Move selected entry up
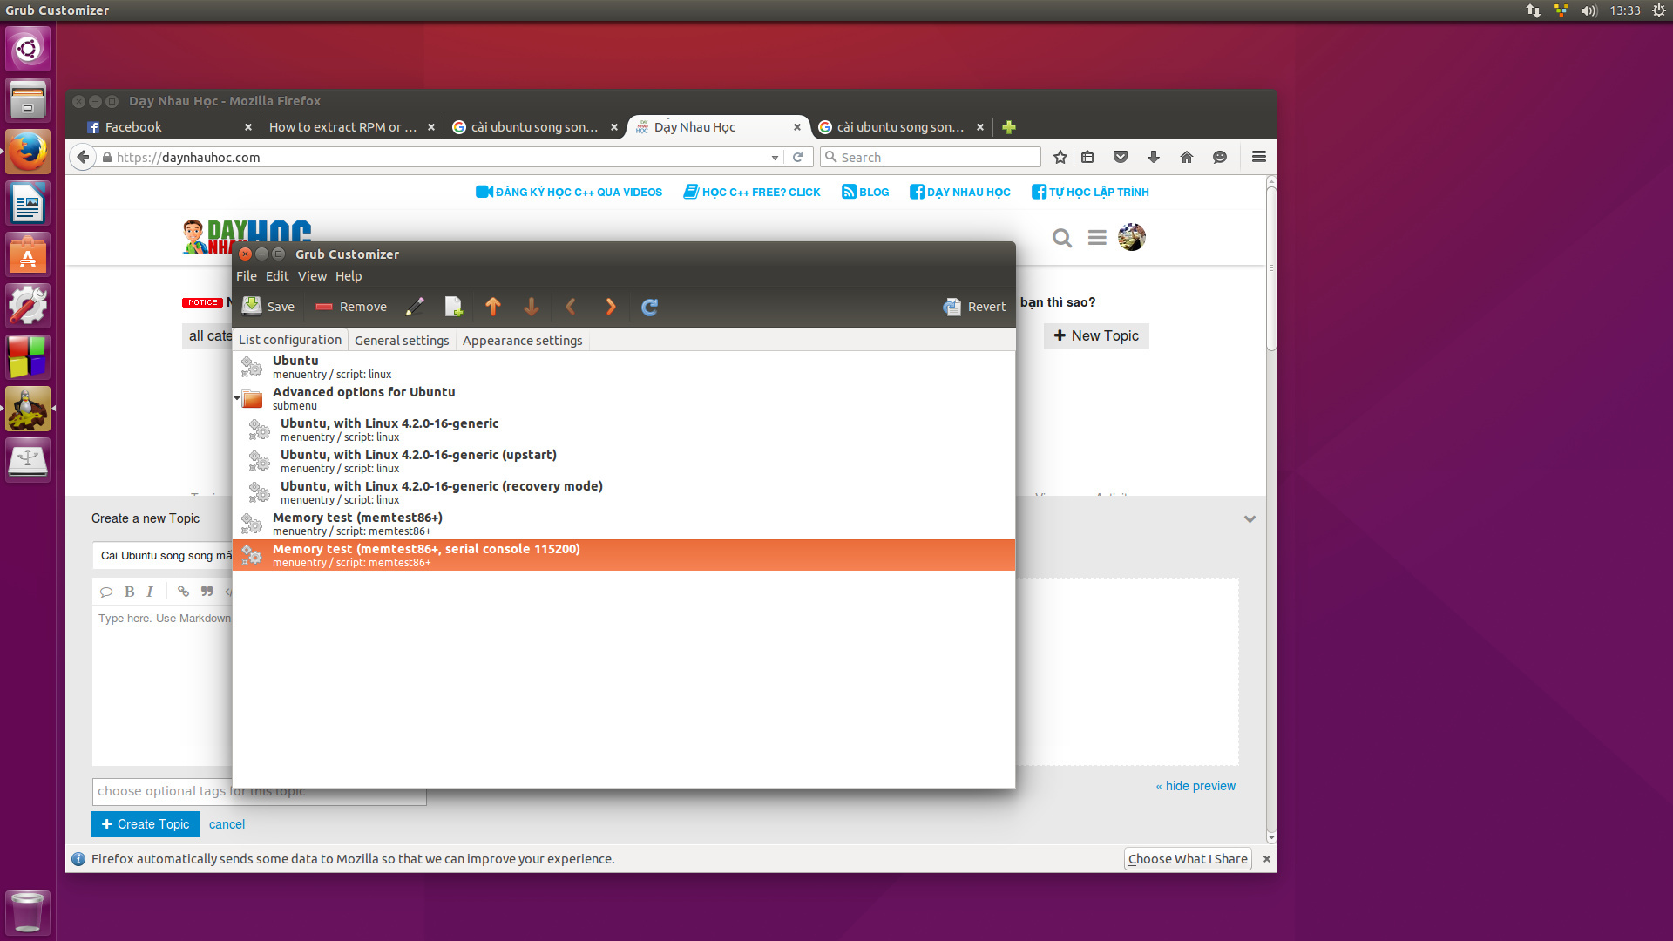The width and height of the screenshot is (1673, 941). (493, 306)
